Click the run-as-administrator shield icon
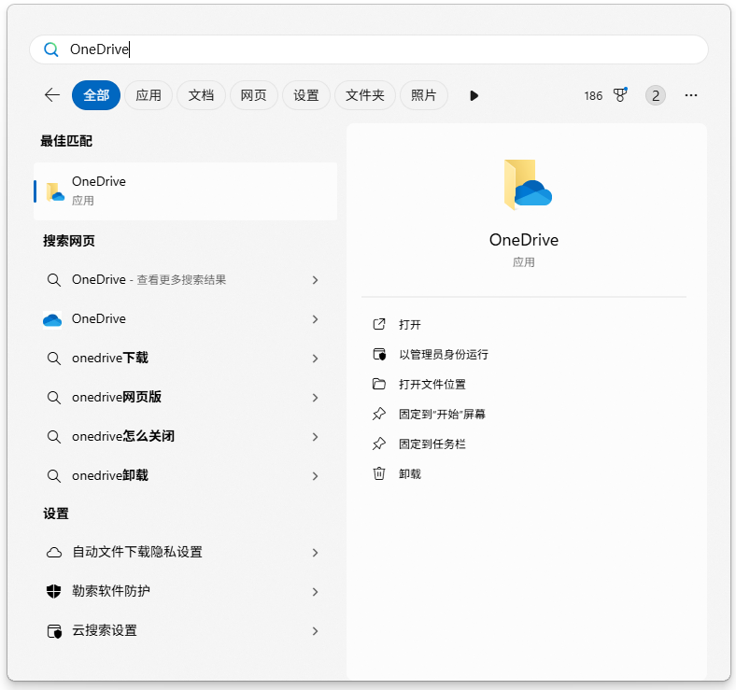736x690 pixels. pyautogui.click(x=379, y=355)
